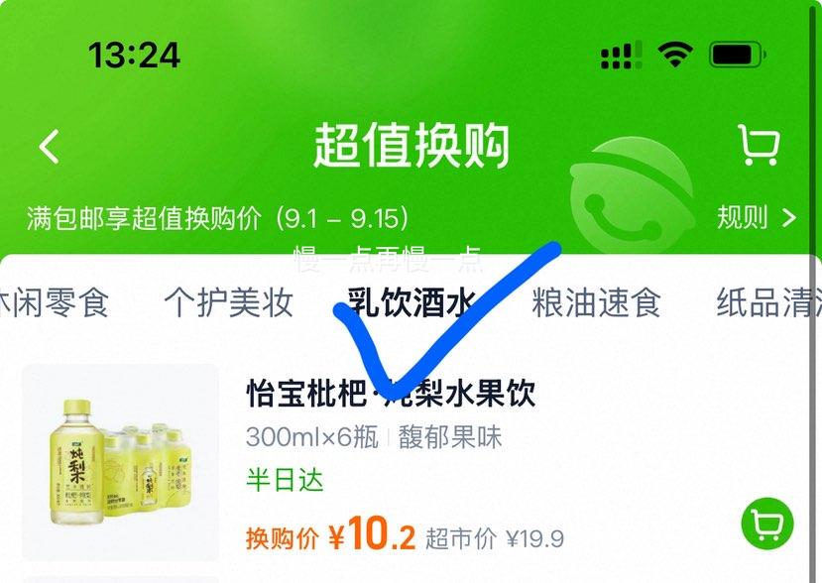Open the shopping cart in header
This screenshot has height=583, width=822.
point(759,145)
